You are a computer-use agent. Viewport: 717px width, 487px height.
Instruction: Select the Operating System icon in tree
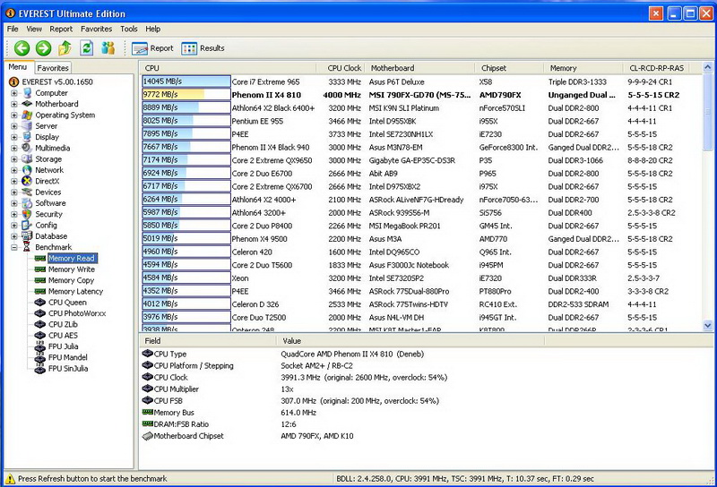point(27,115)
